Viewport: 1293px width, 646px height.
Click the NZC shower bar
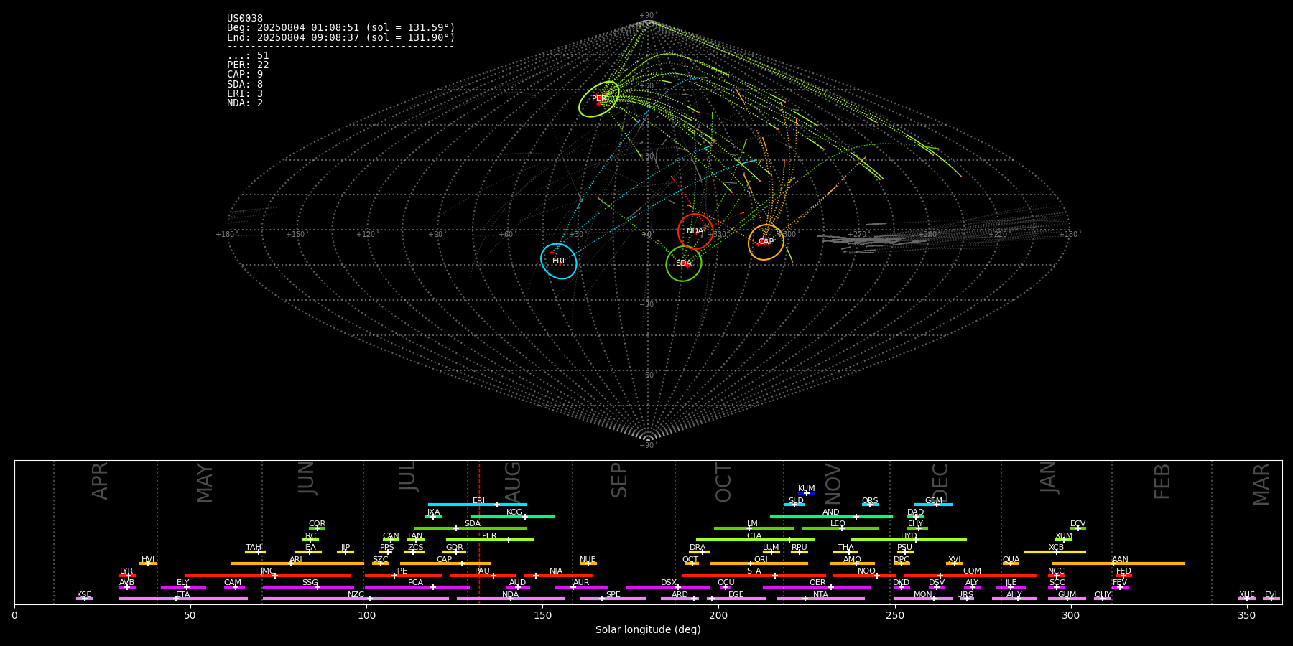point(356,599)
